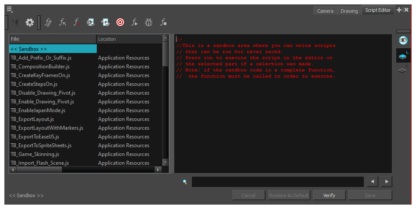Click the red target icon in toolbar

coord(120,22)
